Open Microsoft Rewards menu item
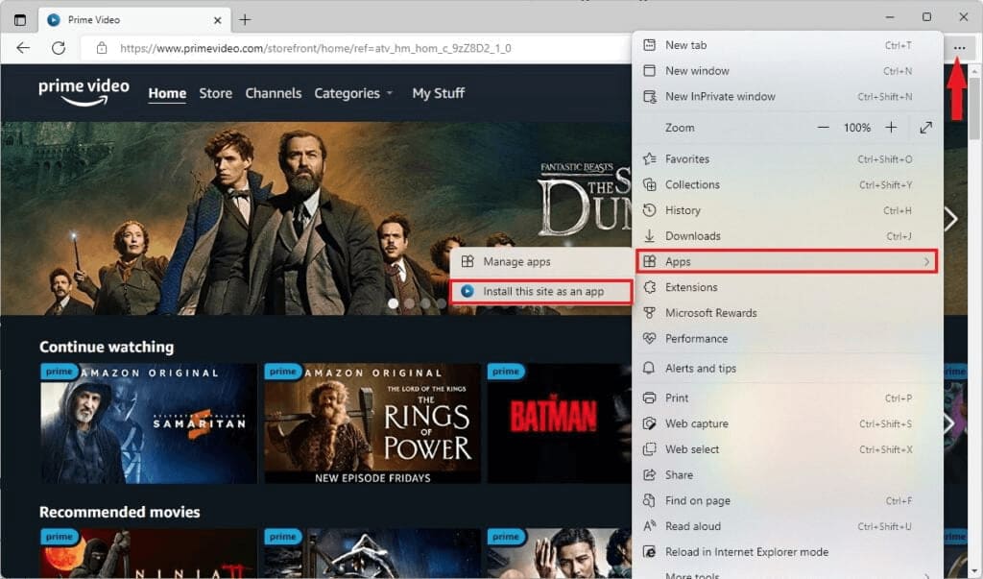The image size is (983, 579). tap(787, 313)
